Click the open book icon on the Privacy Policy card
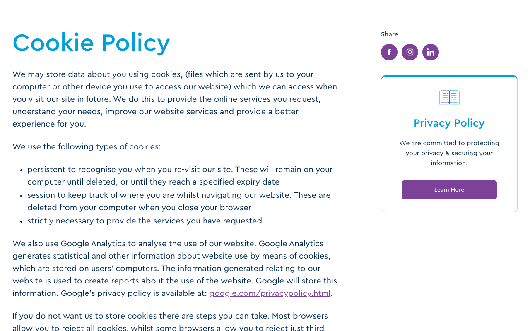530x331 pixels. click(449, 96)
